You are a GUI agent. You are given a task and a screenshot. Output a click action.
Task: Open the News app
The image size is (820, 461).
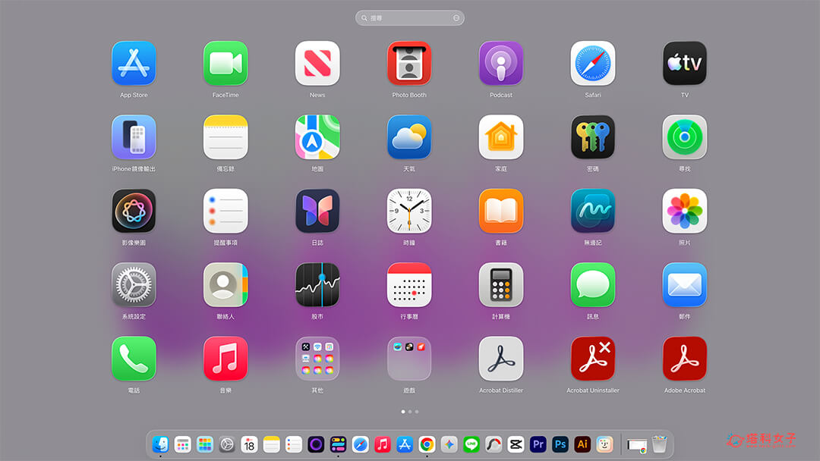tap(317, 63)
